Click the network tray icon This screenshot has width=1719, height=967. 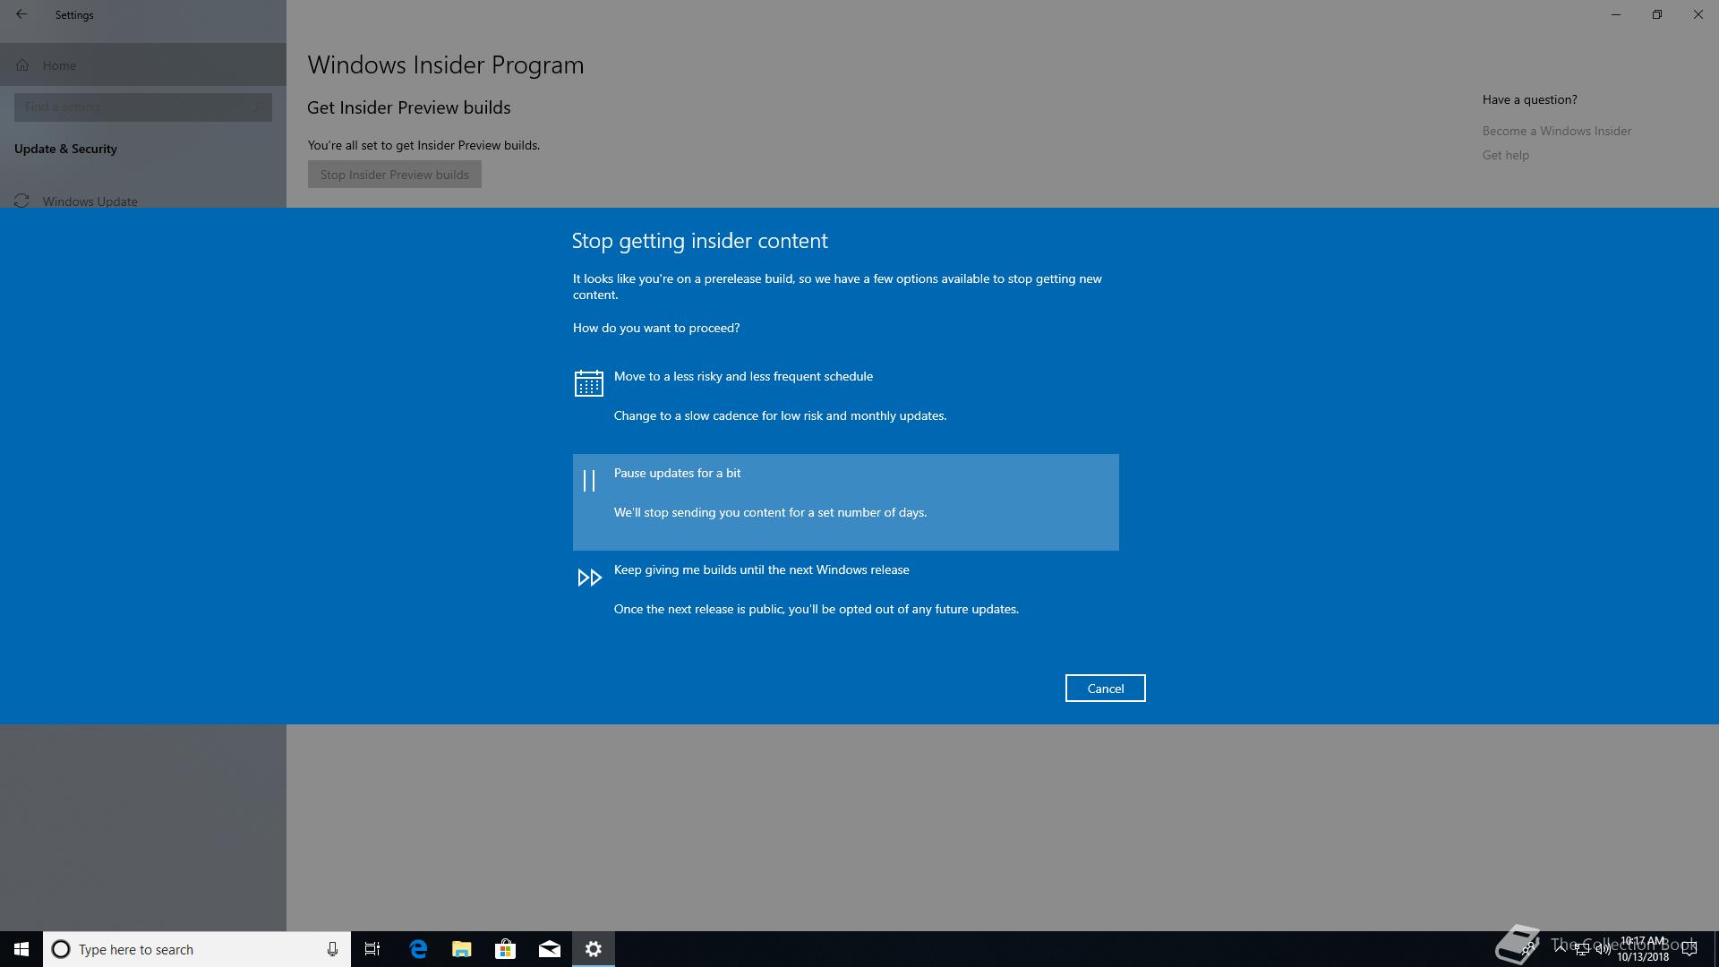tap(1582, 949)
